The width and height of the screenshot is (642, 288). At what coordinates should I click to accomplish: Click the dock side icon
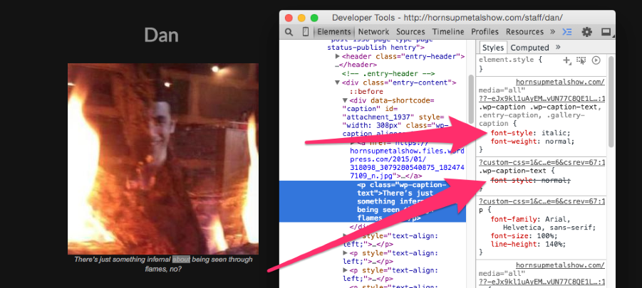[606, 32]
